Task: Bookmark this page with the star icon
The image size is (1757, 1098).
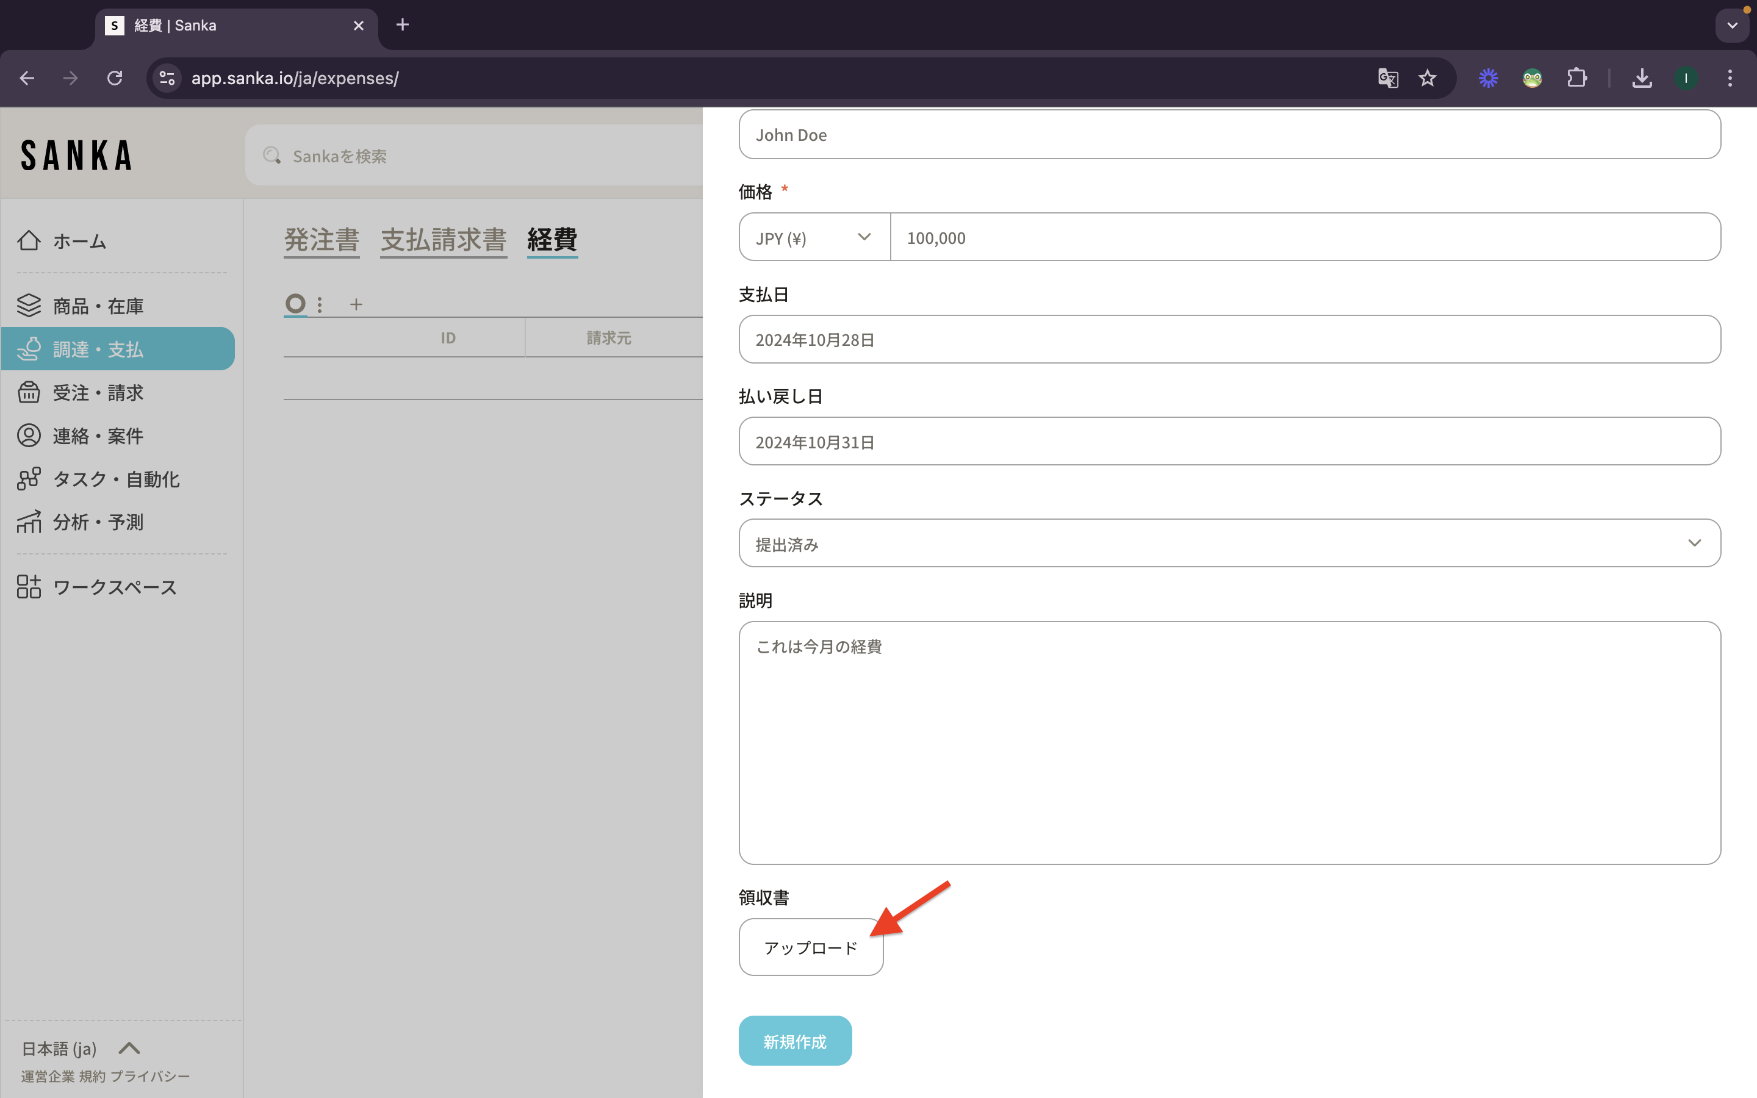Action: [1428, 77]
